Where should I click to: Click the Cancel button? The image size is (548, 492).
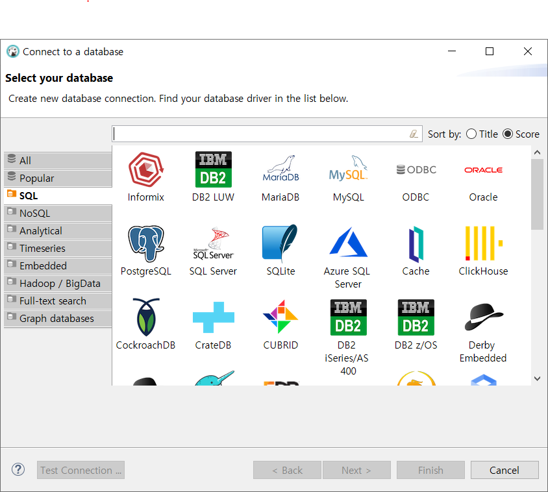[504, 470]
